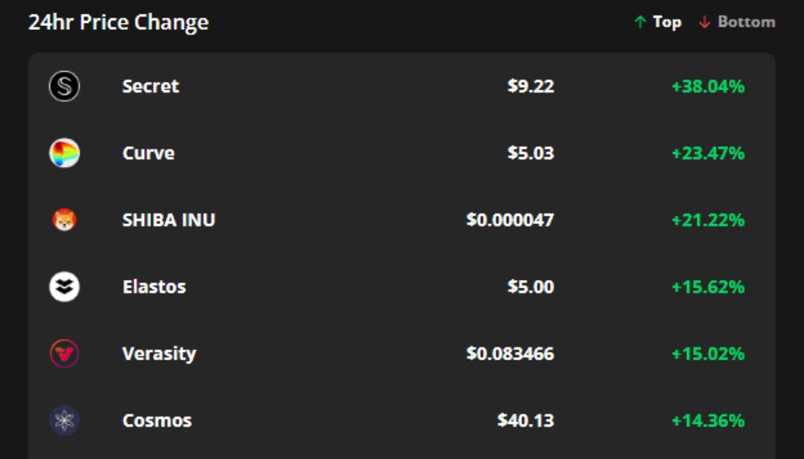Open the Secret row for details
This screenshot has height=459, width=804.
pos(383,86)
